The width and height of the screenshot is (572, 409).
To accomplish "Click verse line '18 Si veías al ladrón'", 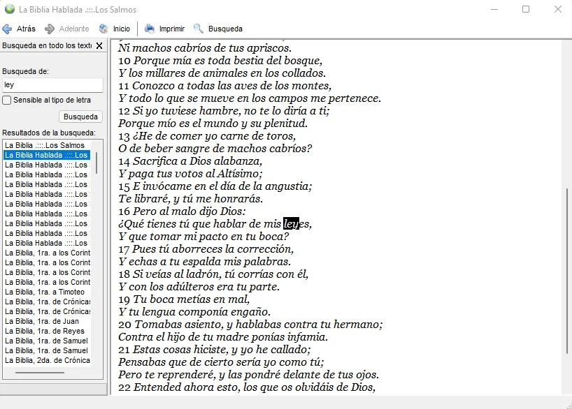I will [213, 274].
